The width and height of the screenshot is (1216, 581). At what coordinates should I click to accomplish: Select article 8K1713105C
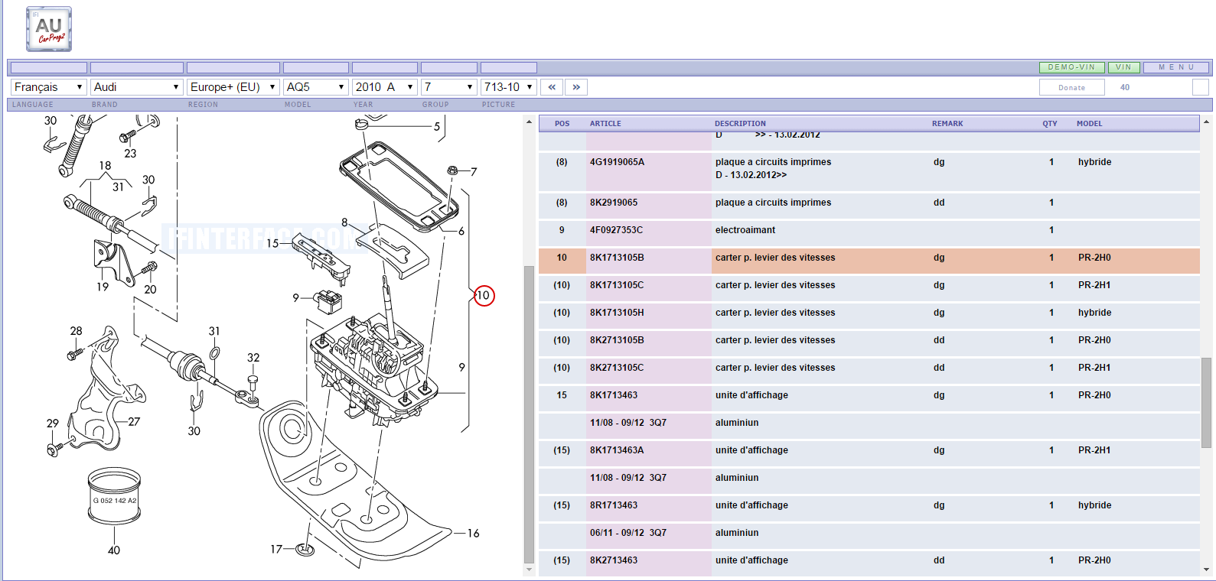(x=617, y=285)
